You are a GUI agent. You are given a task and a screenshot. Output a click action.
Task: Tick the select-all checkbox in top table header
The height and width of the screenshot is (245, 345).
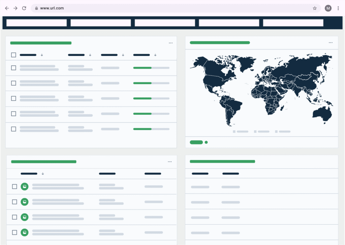[x=13, y=55]
